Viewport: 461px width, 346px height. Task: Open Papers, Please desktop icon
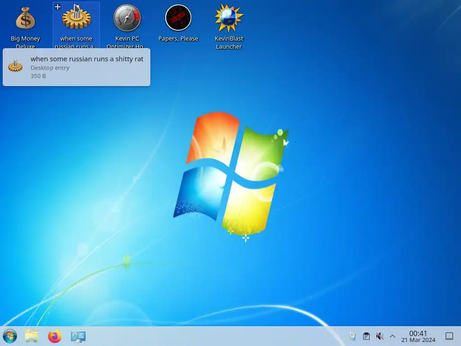178,18
